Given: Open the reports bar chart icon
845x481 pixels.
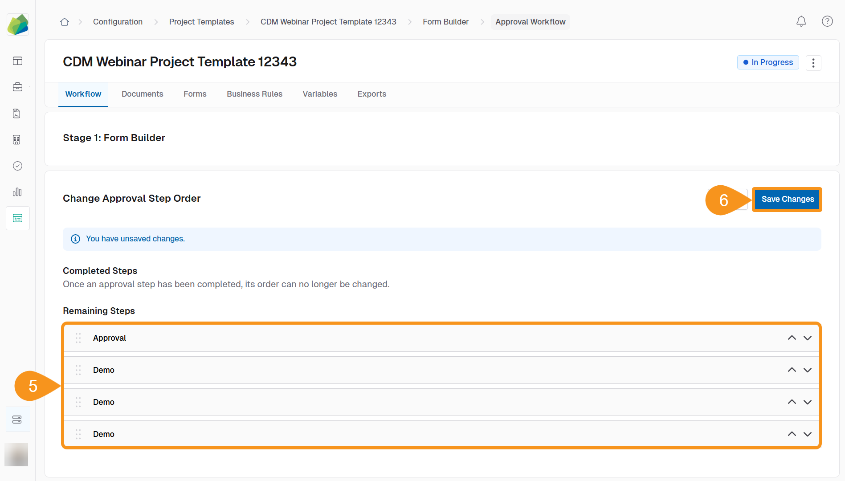Looking at the screenshot, I should point(17,192).
